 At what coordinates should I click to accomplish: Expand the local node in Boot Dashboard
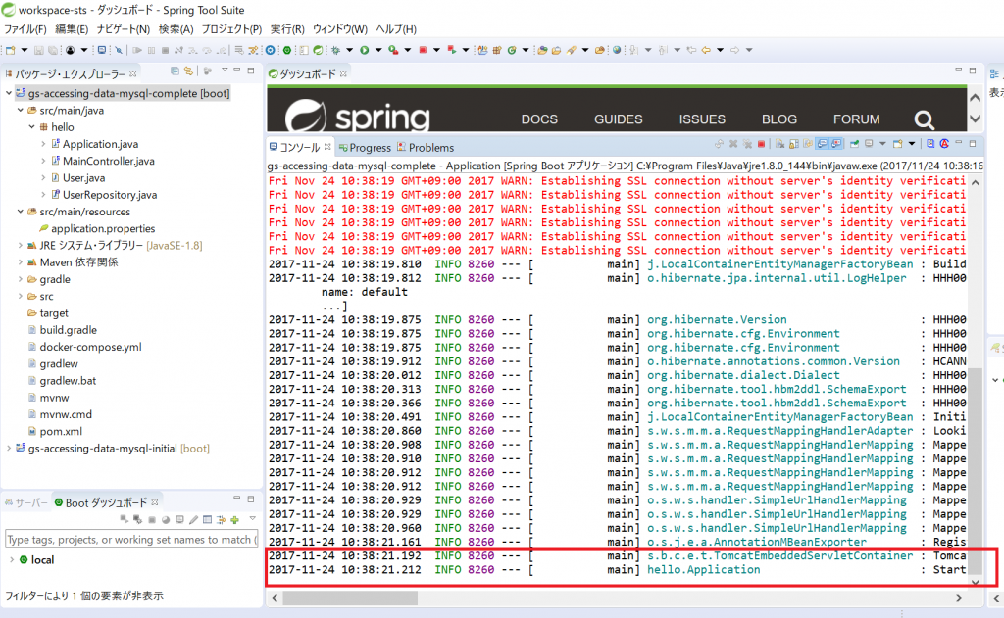[12, 560]
